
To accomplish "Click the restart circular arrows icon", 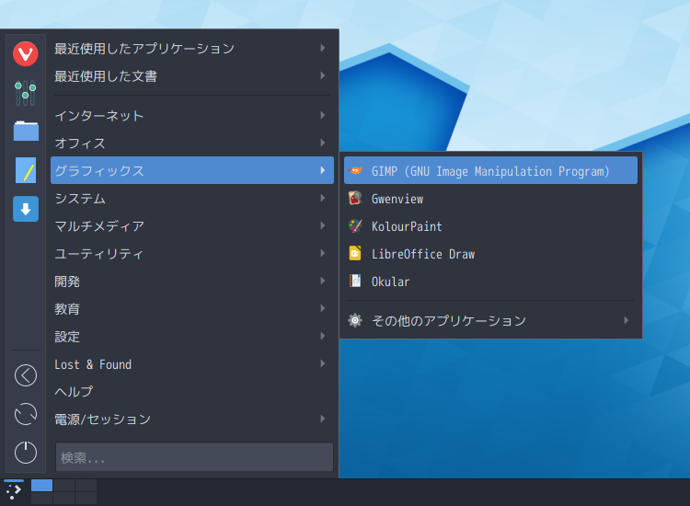I will pyautogui.click(x=26, y=414).
